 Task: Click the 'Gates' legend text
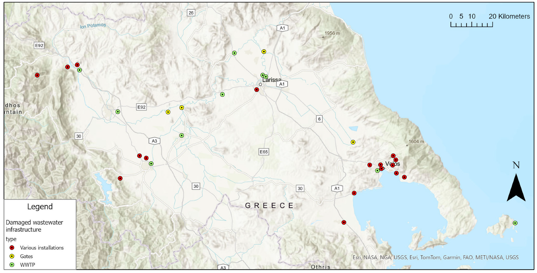27,256
